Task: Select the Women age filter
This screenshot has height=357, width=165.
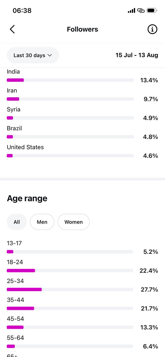Action: pyautogui.click(x=74, y=222)
